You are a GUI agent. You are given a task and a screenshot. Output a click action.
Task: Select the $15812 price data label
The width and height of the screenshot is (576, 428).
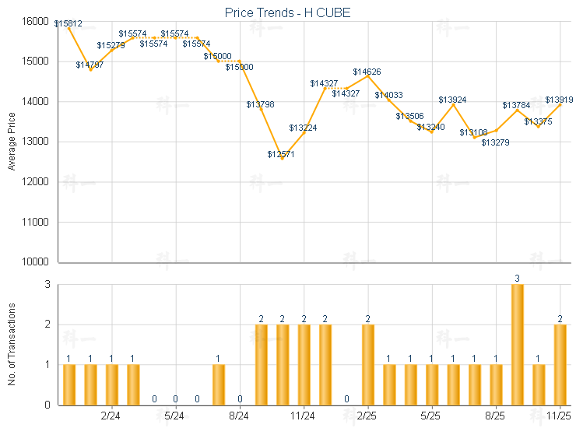pyautogui.click(x=68, y=24)
